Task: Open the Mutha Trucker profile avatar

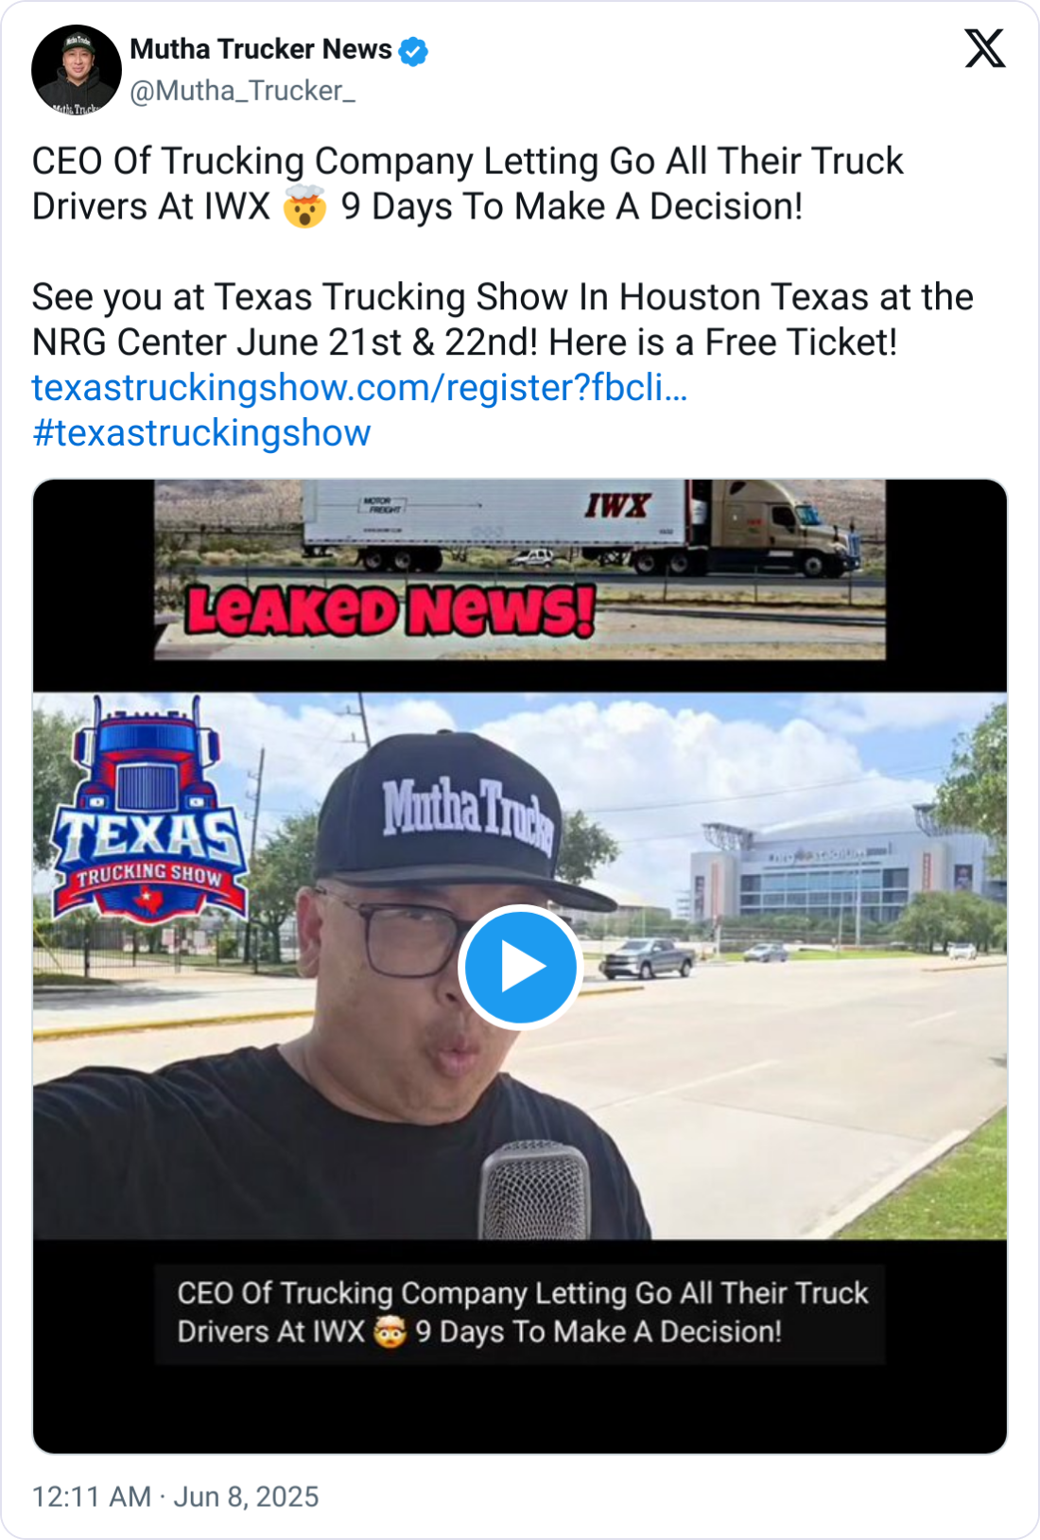Action: tap(77, 70)
